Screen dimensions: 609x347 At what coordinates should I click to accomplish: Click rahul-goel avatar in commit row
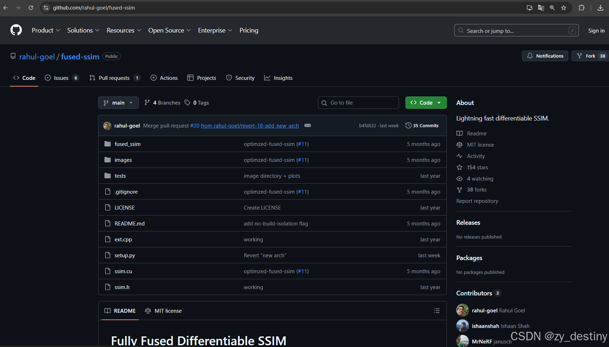coord(107,125)
